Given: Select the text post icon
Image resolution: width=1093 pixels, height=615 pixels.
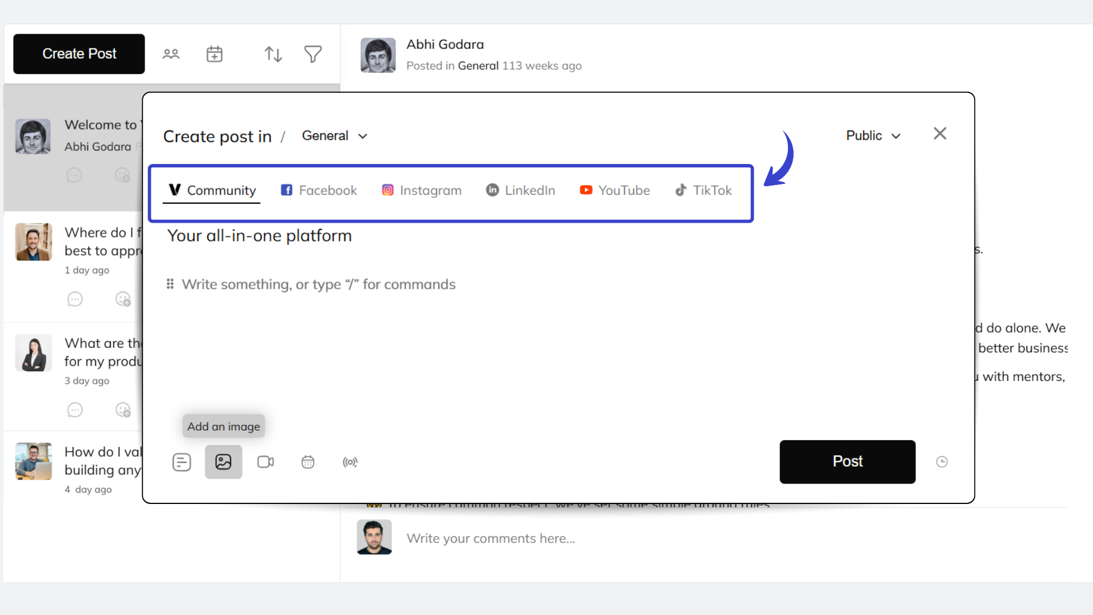Looking at the screenshot, I should point(181,462).
